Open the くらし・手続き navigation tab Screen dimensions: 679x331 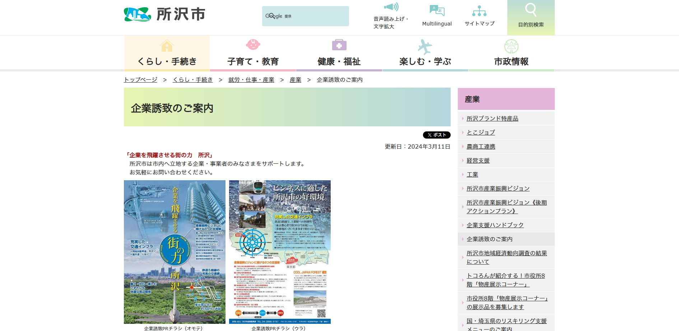[x=167, y=53]
